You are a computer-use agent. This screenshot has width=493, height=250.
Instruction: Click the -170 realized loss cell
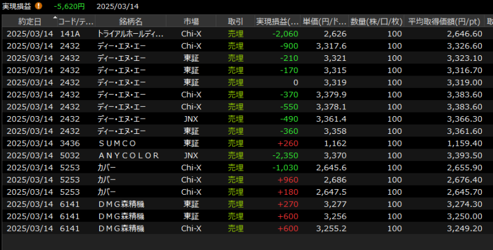289,70
